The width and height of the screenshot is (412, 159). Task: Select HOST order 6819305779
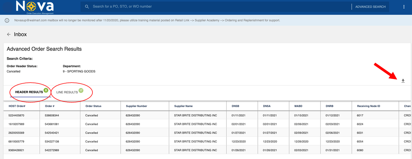pyautogui.click(x=16, y=142)
